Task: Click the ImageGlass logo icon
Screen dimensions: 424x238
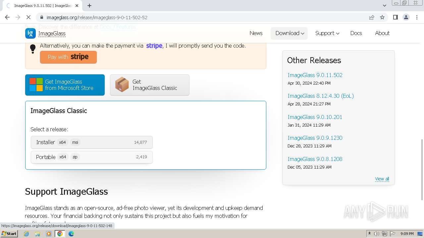Action: [x=30, y=33]
